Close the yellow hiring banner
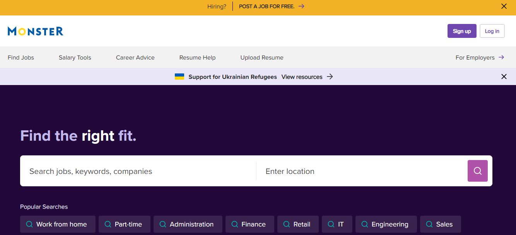516x235 pixels. (504, 6)
